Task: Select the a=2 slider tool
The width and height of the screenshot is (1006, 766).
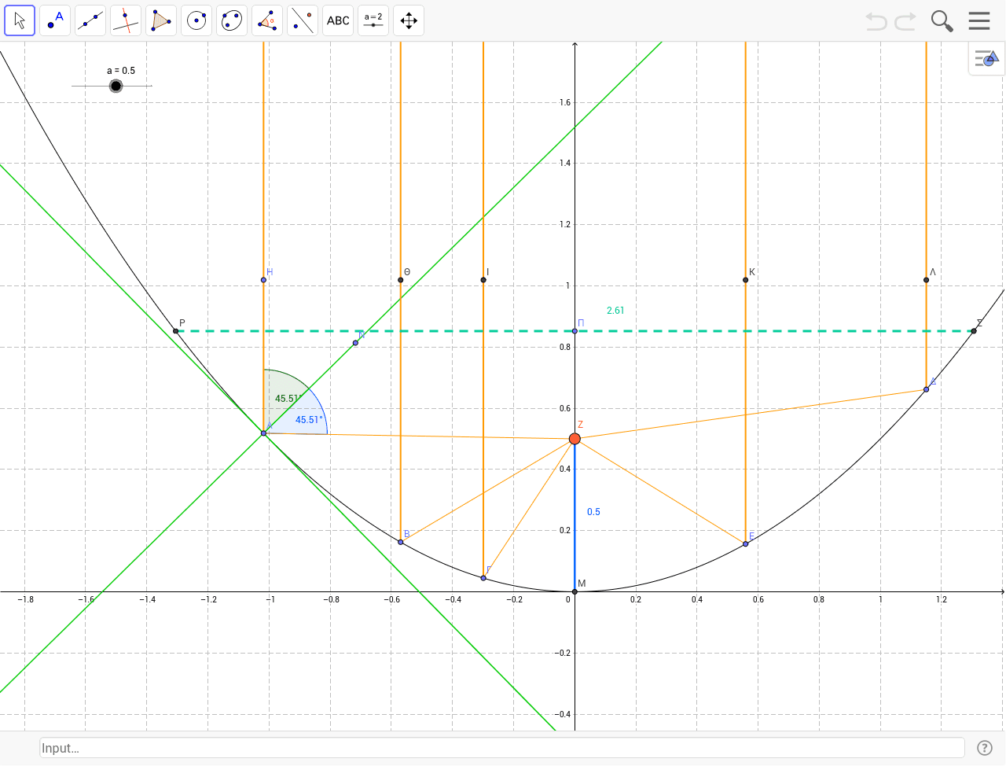Action: point(373,20)
